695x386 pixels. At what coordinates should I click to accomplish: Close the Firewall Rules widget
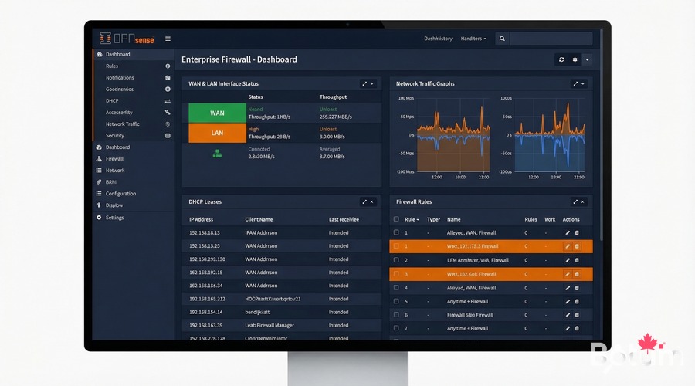click(583, 202)
